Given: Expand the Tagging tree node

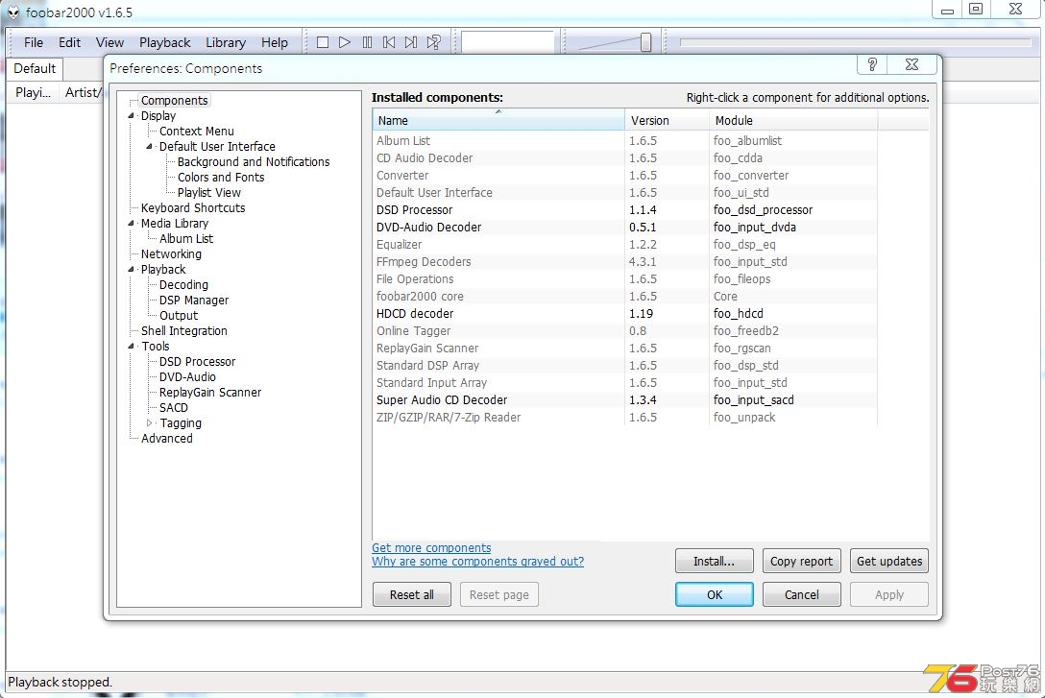Looking at the screenshot, I should point(149,423).
